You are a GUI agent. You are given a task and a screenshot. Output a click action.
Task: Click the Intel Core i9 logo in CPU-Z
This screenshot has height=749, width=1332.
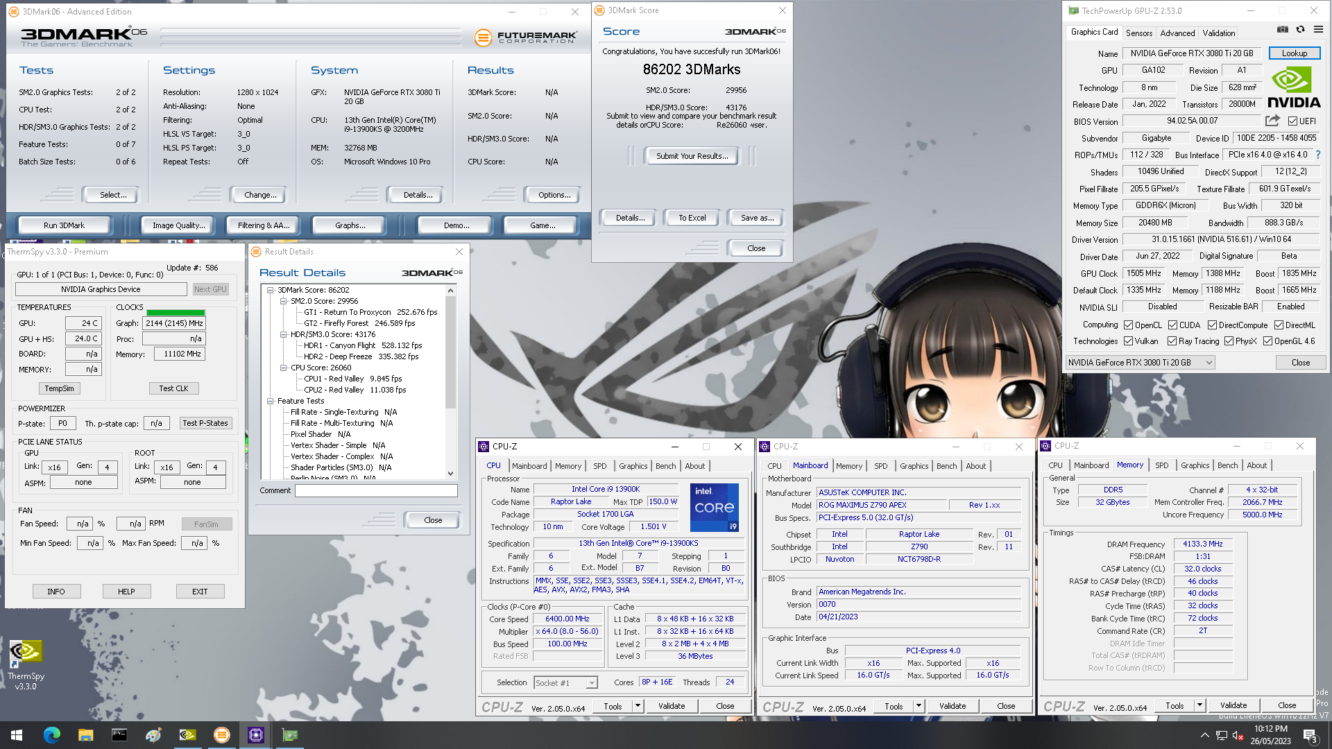[715, 508]
